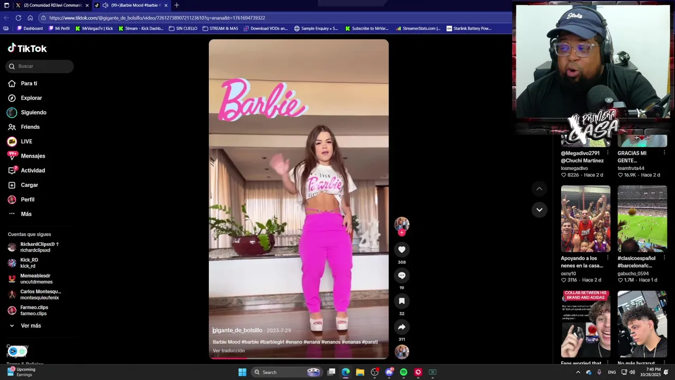
Task: Open #clasicoespañol video thumbnail
Action: tap(642, 218)
